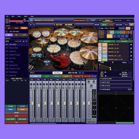Mute mixer channel 2 (Snare Main)

coord(38,88)
